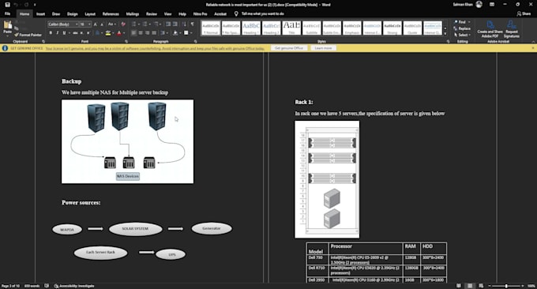Click Accessibility: Investigate in status bar
This screenshot has width=537, height=289.
click(x=74, y=286)
